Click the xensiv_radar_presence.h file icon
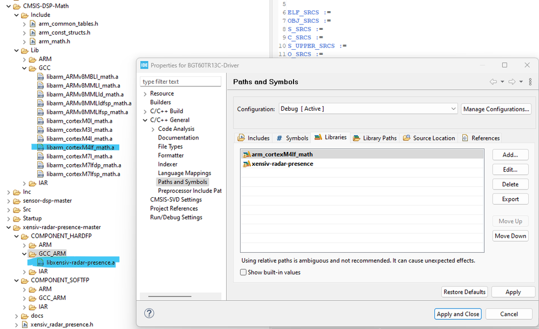Viewport: 539px width, 329px height. tap(25, 325)
